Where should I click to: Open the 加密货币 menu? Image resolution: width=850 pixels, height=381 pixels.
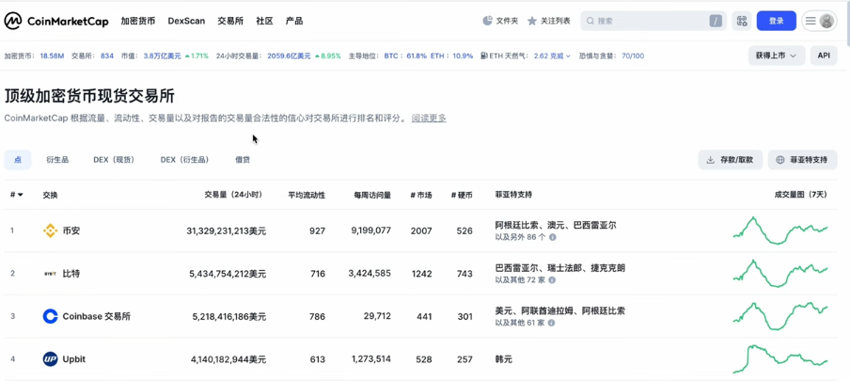point(137,21)
